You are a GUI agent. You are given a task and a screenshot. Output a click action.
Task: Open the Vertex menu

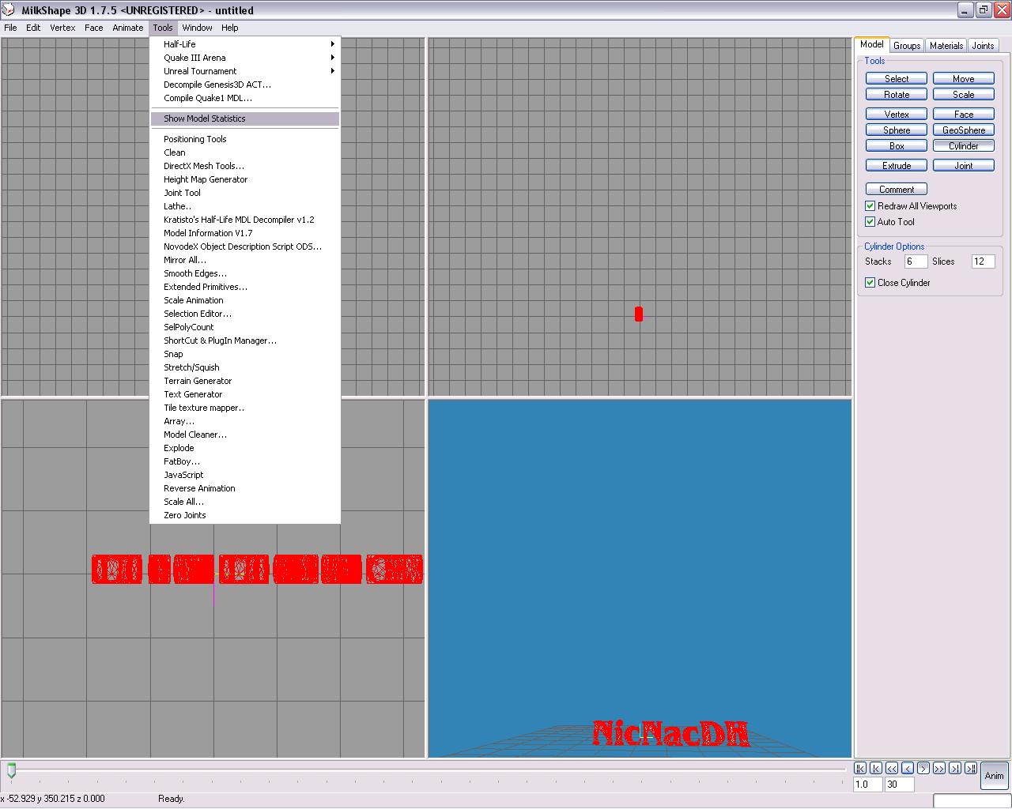point(62,28)
